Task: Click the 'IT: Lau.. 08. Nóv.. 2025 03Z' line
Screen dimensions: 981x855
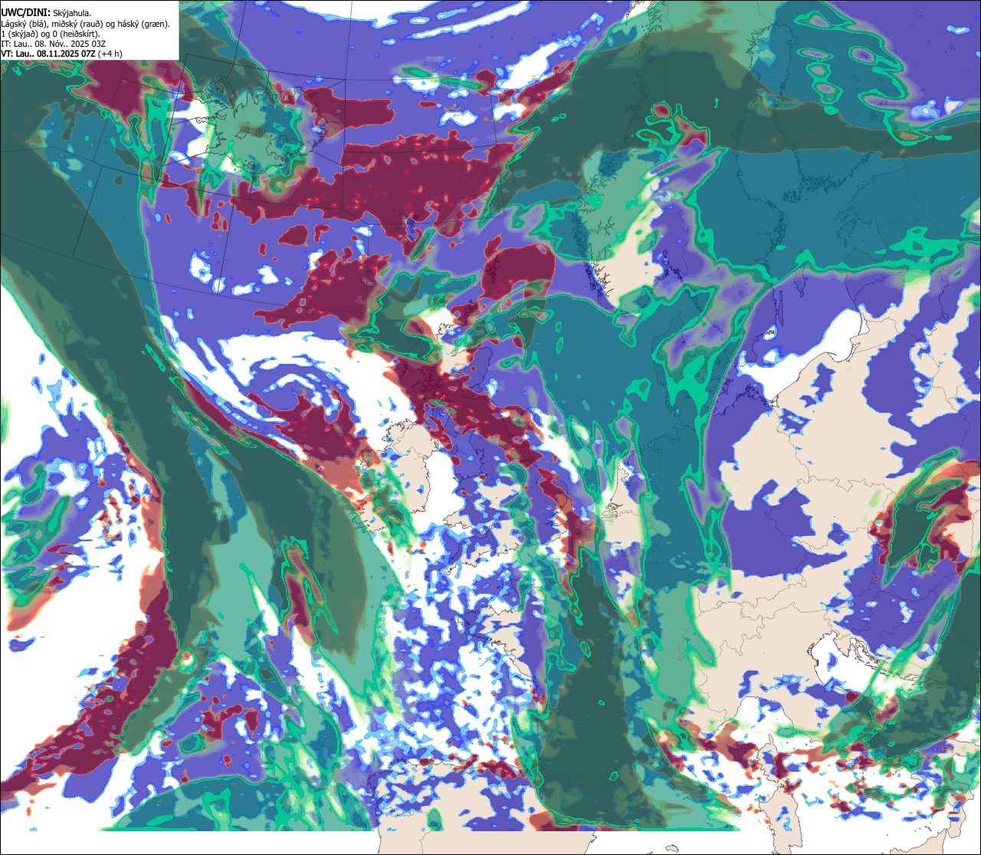Action: click(53, 44)
